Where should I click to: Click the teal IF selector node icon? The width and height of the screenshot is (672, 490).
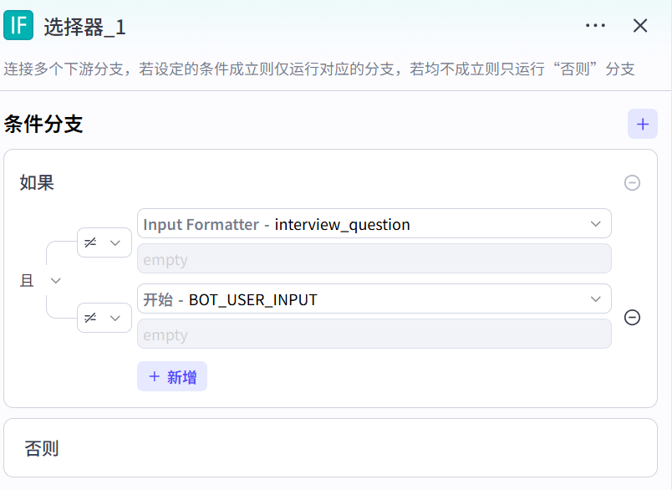(18, 26)
